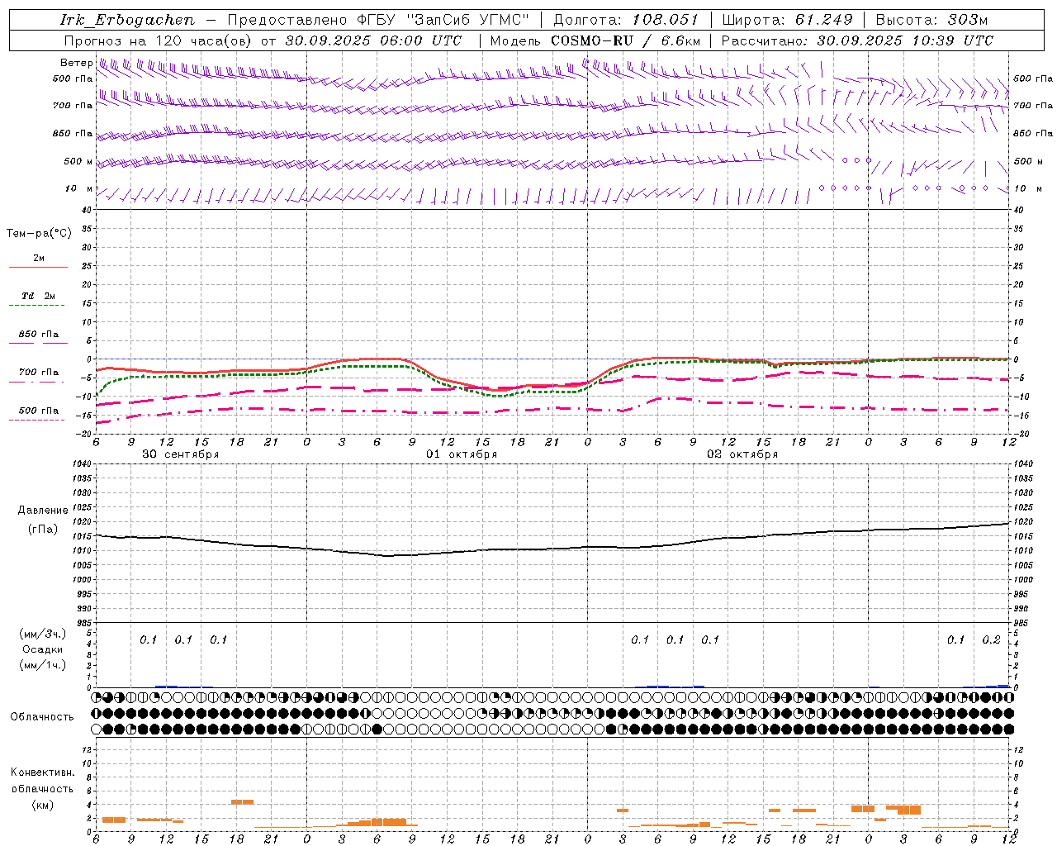
Task: Click the latitude value Широта: 61.249
Action: pos(787,20)
